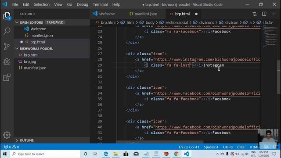Open the Help menu
Screen dimensions: 281x158
tap(116, 4)
